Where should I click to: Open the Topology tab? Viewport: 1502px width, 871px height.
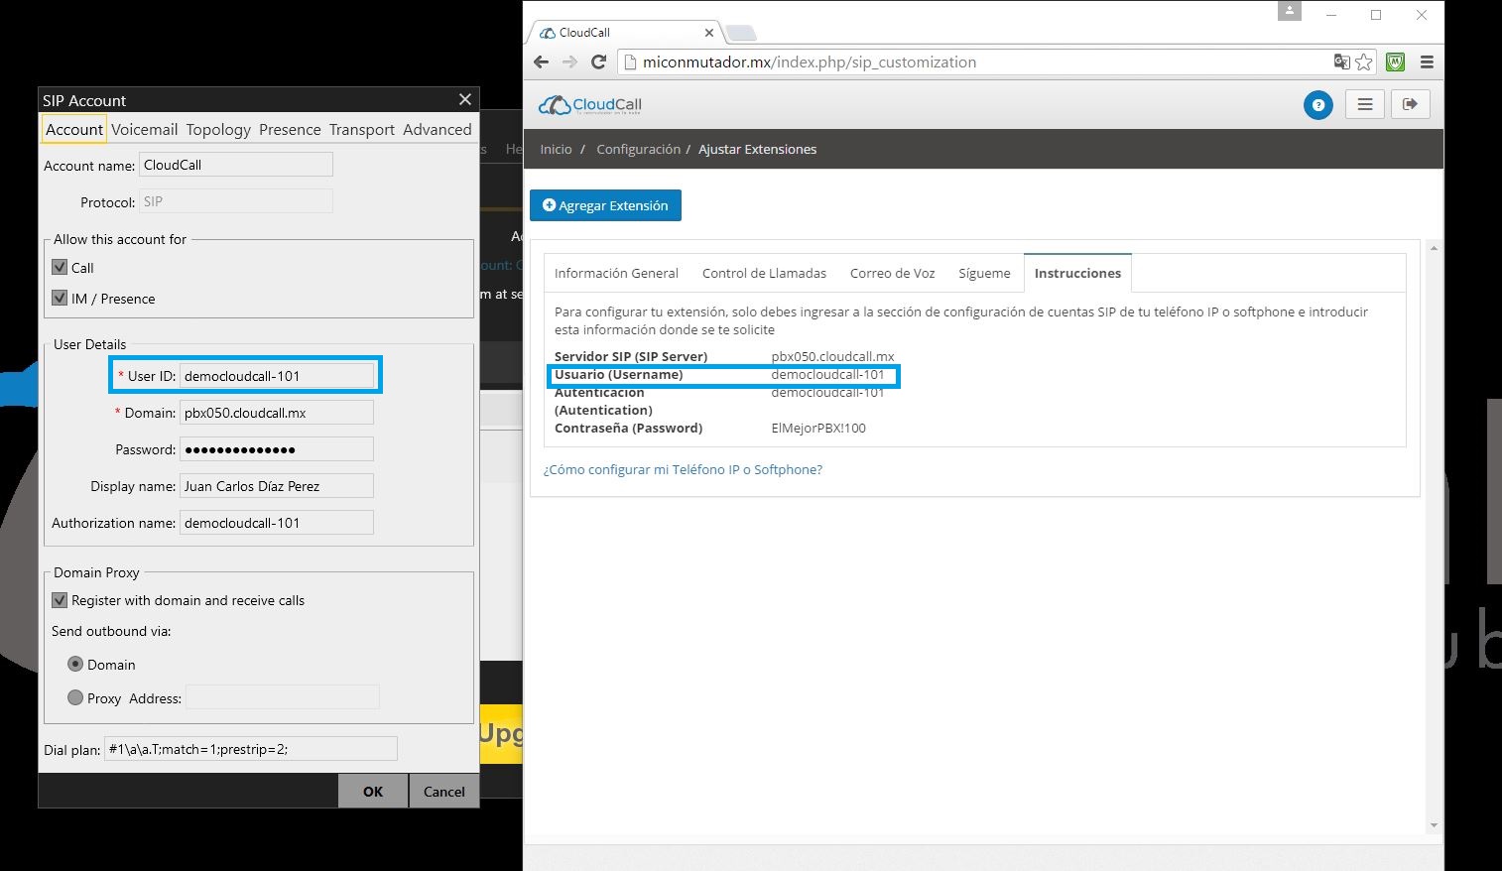[218, 129]
